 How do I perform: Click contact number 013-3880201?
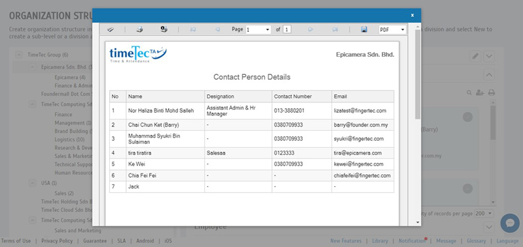(x=289, y=111)
